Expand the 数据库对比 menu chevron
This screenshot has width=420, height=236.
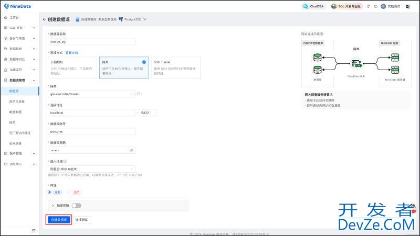coord(34,59)
